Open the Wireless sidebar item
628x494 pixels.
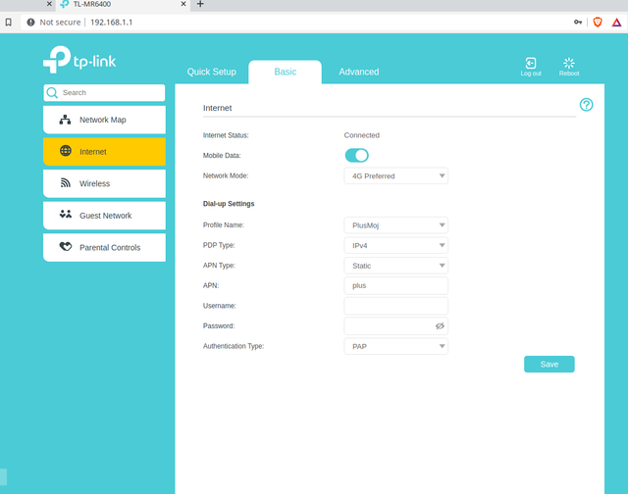coord(104,183)
